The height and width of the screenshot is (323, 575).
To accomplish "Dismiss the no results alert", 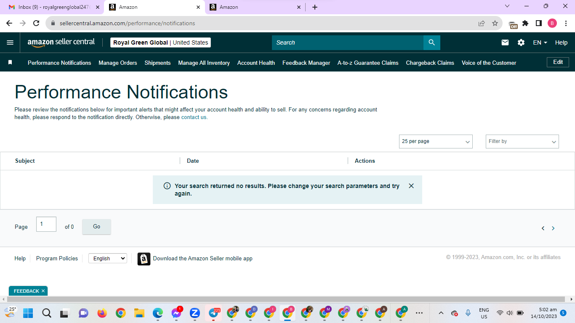I will (411, 186).
